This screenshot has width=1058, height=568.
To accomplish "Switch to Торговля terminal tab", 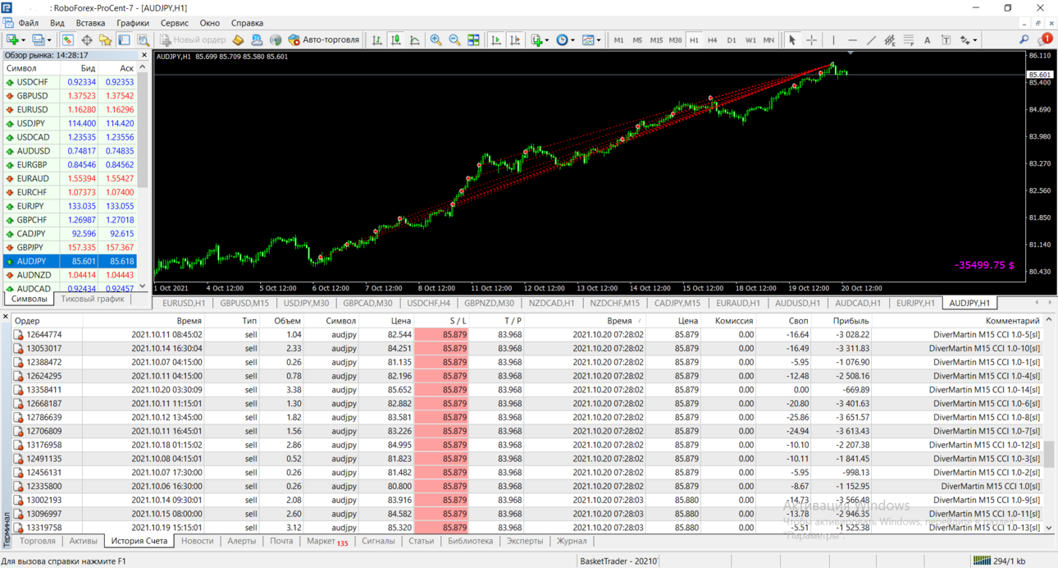I will point(38,541).
